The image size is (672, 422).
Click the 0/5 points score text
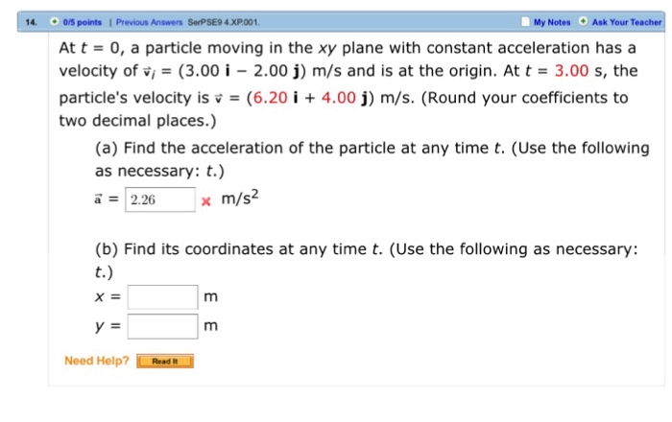coord(83,22)
